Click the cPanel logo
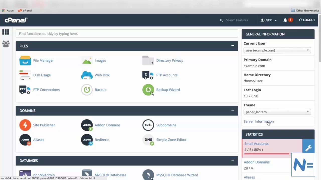Screen dimensions: 321x180 pos(16,20)
